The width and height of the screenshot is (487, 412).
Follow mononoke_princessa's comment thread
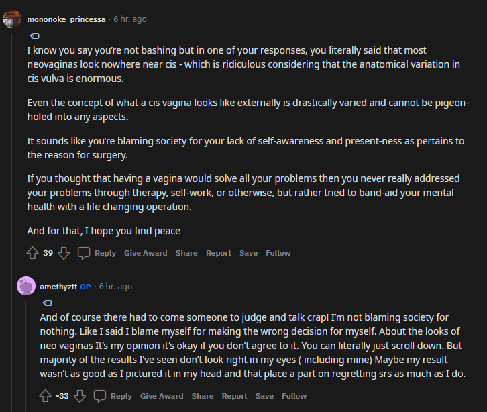(278, 253)
